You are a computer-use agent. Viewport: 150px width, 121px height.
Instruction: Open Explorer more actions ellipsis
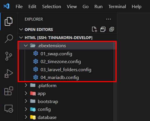pyautogui.click(x=109, y=19)
